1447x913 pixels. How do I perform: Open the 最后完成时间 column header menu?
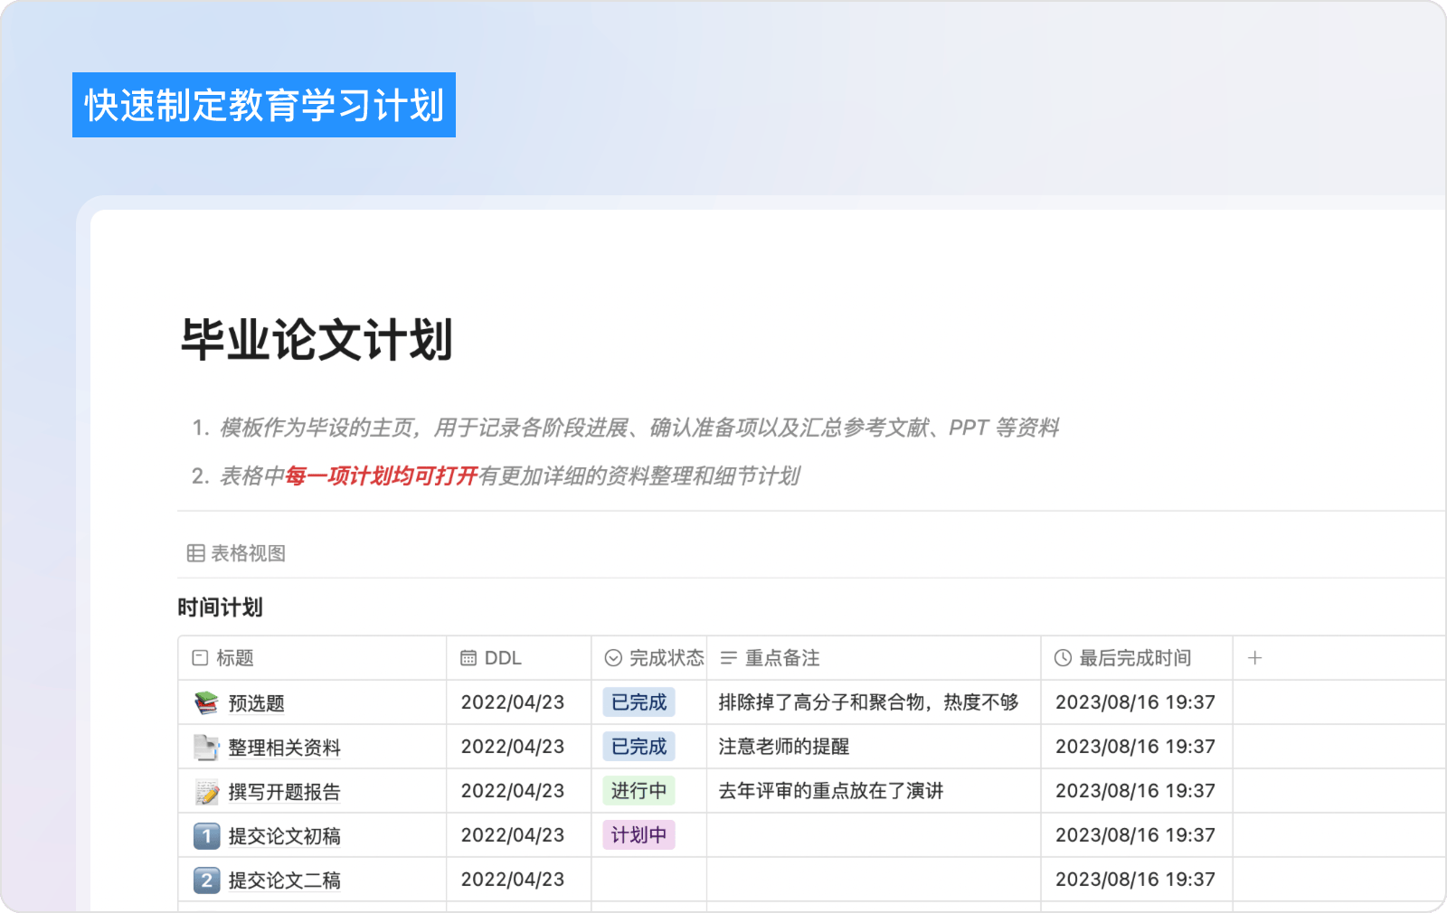1134,658
